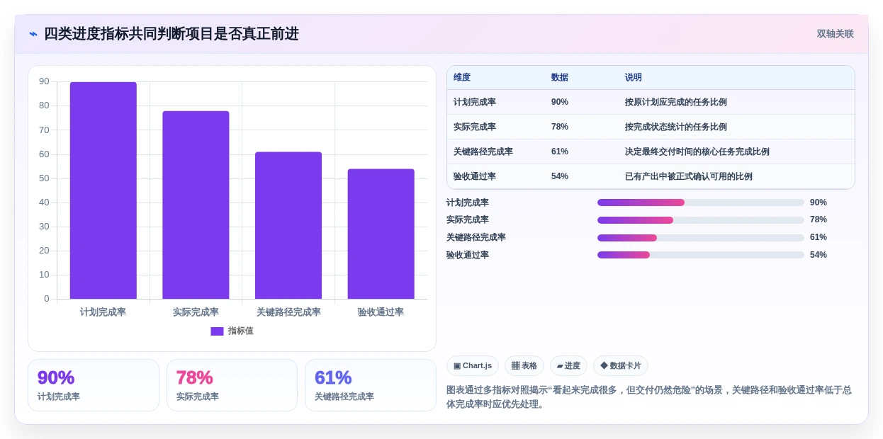Click the 61% value in the table
Viewport: 883px width, 439px height.
pyautogui.click(x=560, y=152)
